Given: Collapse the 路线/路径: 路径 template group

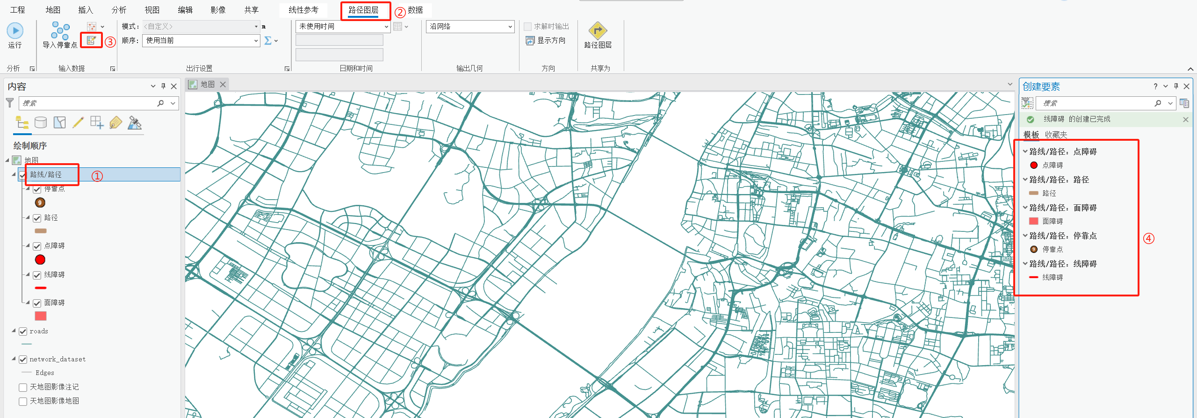Looking at the screenshot, I should pos(1025,179).
